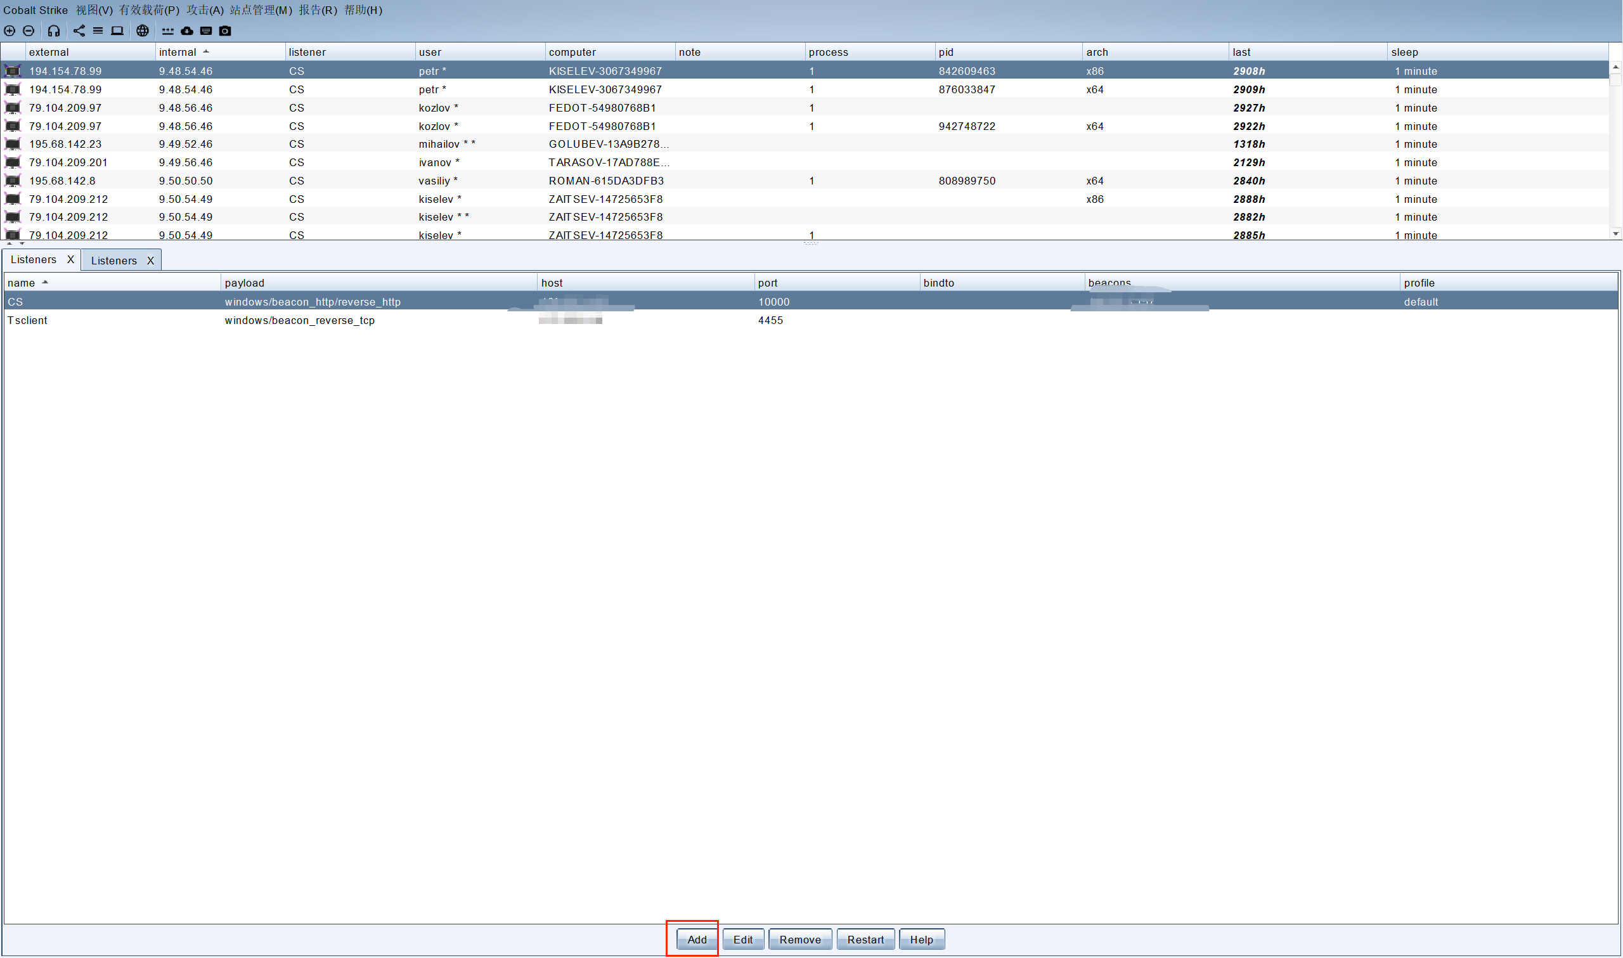Select the Tsclient listener row
1623x958 pixels.
[811, 320]
